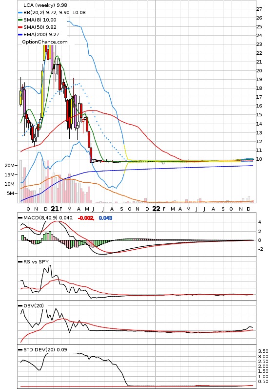Click the red SMA(50) legend marker
276x389 pixels.
click(x=20, y=27)
